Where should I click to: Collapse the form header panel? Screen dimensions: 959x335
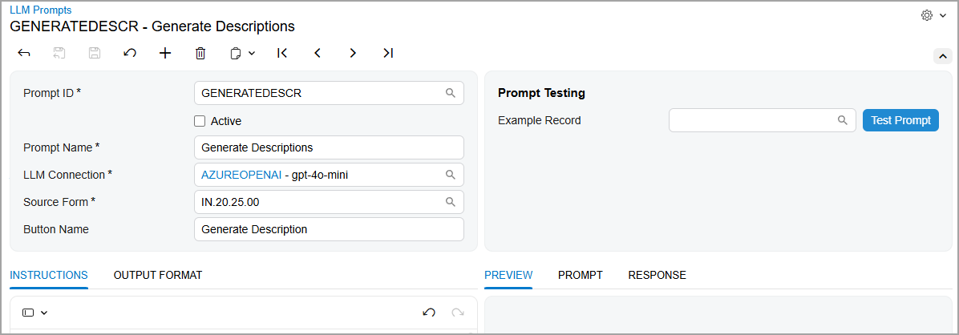pos(943,56)
